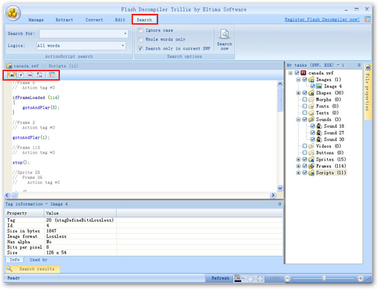Click the canada.swf Flash file icon in the tree
This screenshot has height=289, width=378.
tap(304, 73)
